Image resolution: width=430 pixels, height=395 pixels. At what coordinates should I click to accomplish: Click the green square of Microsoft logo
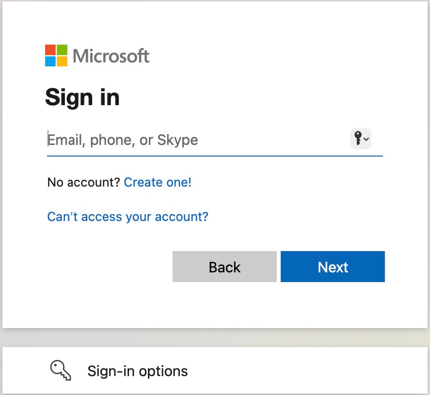(x=62, y=49)
